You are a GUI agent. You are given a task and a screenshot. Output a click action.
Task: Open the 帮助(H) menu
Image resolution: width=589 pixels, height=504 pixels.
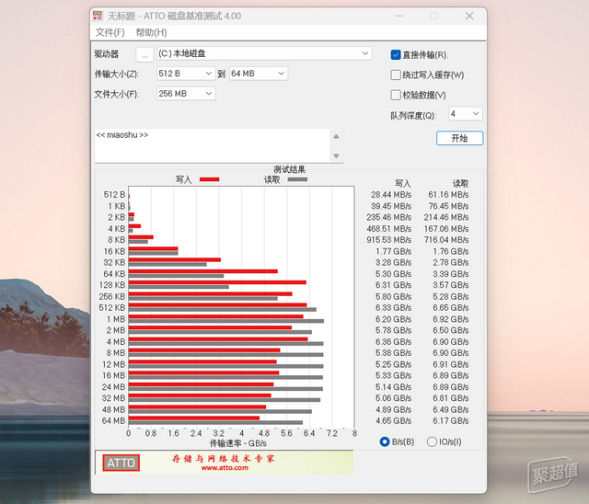pyautogui.click(x=151, y=32)
